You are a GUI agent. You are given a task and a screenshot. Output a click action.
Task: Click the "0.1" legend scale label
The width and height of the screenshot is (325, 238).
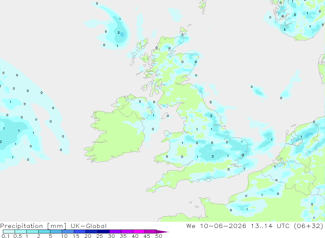click(x=6, y=236)
